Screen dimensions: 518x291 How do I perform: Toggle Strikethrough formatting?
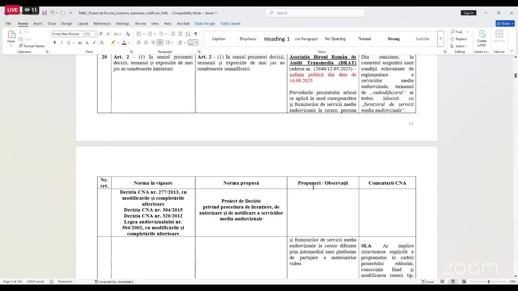coord(80,42)
